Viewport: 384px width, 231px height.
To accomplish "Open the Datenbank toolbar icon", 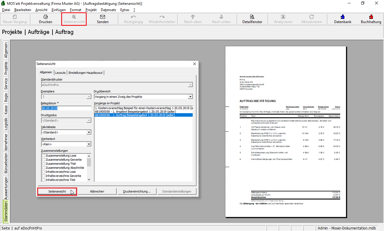I will [343, 17].
